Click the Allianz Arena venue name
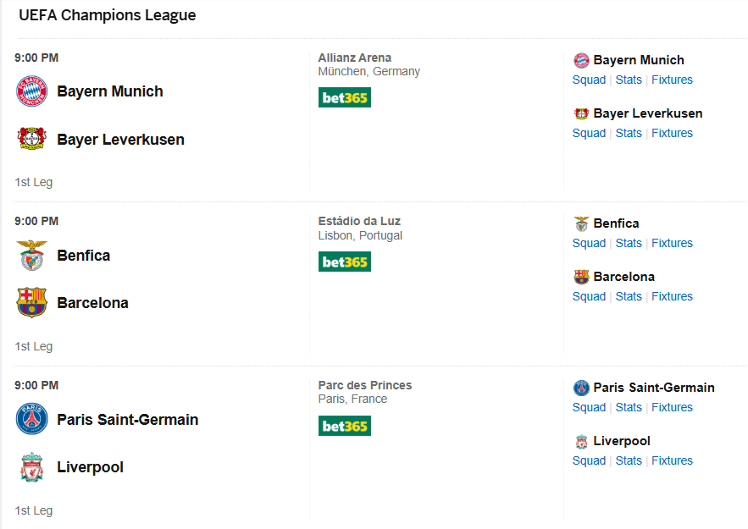The height and width of the screenshot is (529, 748). 355,58
